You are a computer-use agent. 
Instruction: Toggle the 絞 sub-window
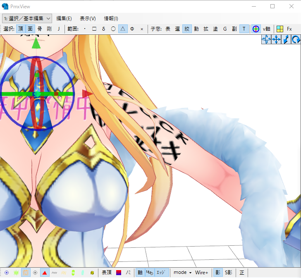point(187,29)
